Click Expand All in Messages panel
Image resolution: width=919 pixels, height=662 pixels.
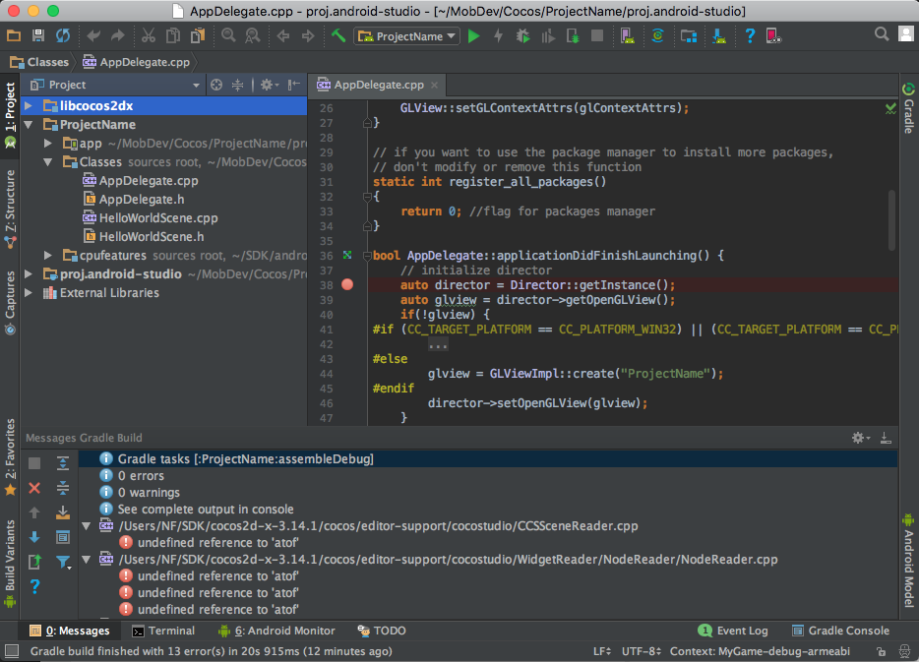[x=63, y=463]
